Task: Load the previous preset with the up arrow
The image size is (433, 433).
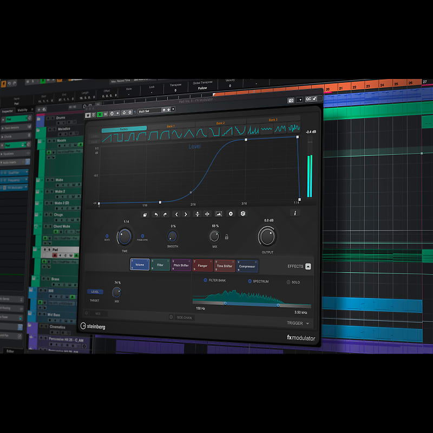Action: [x=164, y=110]
